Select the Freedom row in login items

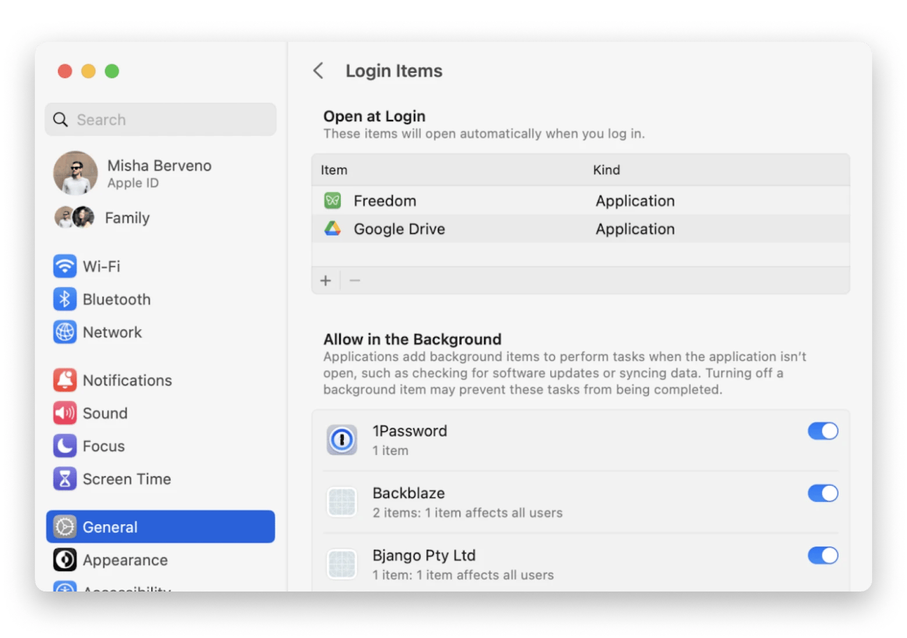pyautogui.click(x=581, y=201)
